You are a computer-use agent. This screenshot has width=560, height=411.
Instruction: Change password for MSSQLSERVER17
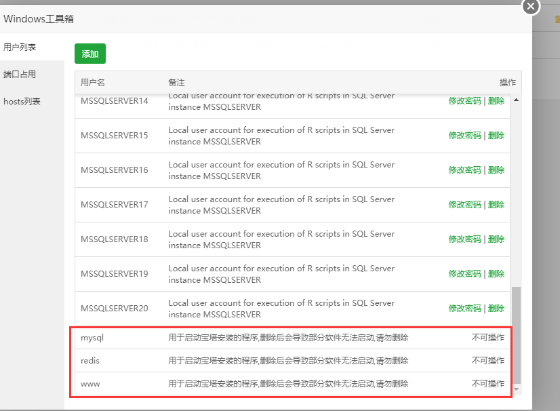point(464,204)
